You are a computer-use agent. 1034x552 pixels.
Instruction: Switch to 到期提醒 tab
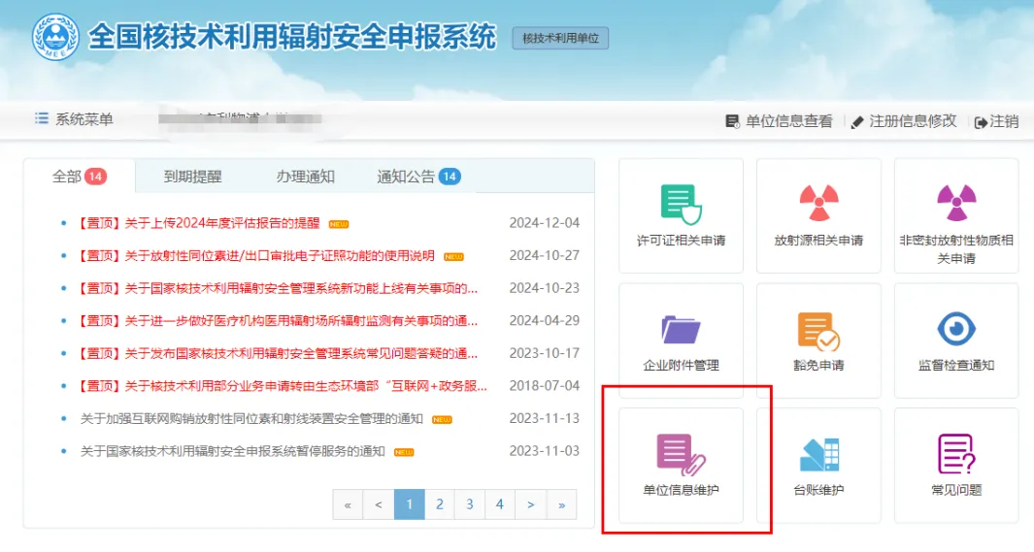click(192, 177)
